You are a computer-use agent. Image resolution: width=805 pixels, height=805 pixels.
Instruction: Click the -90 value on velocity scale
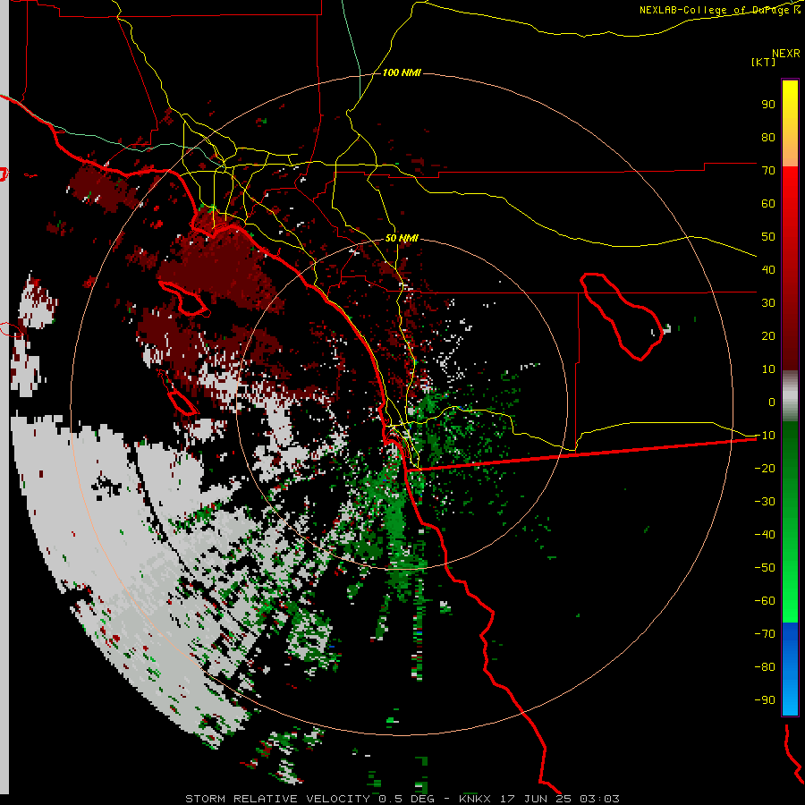click(765, 700)
